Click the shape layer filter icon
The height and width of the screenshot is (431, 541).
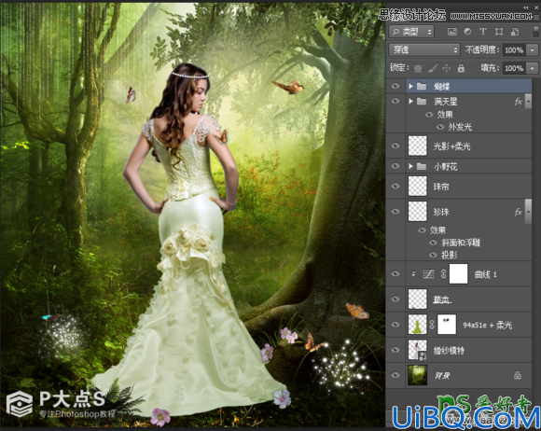499,32
